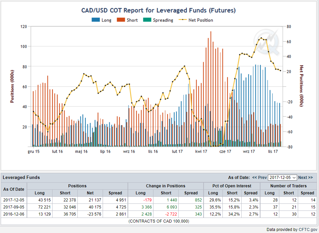Screen dimensions: 319x233
Task: Click the x-axis label lis 17
Action: click(x=273, y=151)
